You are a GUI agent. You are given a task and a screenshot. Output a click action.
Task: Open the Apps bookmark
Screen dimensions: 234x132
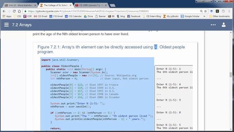(x=7, y=16)
